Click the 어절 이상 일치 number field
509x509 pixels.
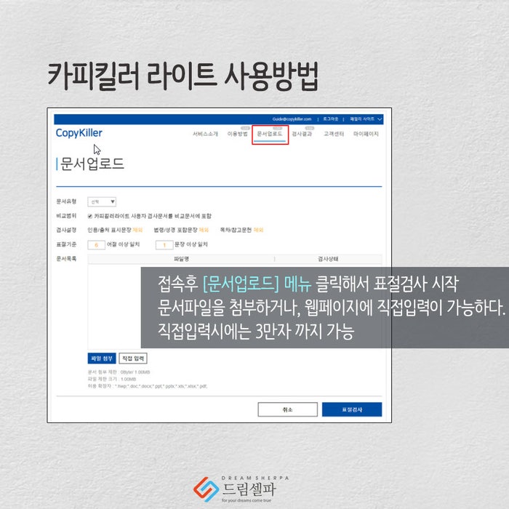97,245
